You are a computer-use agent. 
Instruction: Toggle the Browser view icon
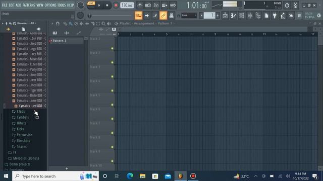click(258, 16)
